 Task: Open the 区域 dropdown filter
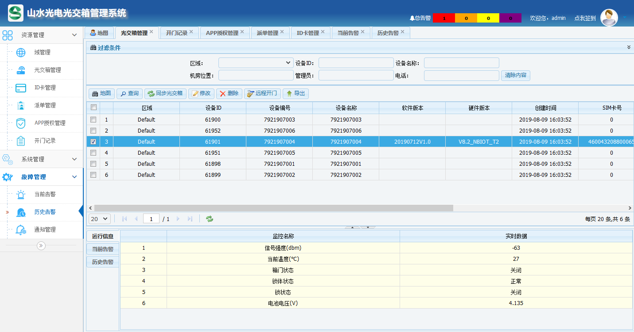(x=256, y=63)
